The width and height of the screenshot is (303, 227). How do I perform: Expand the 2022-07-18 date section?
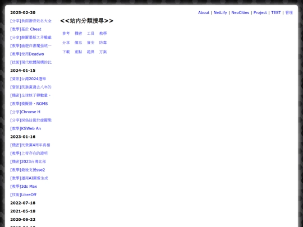coord(23,203)
